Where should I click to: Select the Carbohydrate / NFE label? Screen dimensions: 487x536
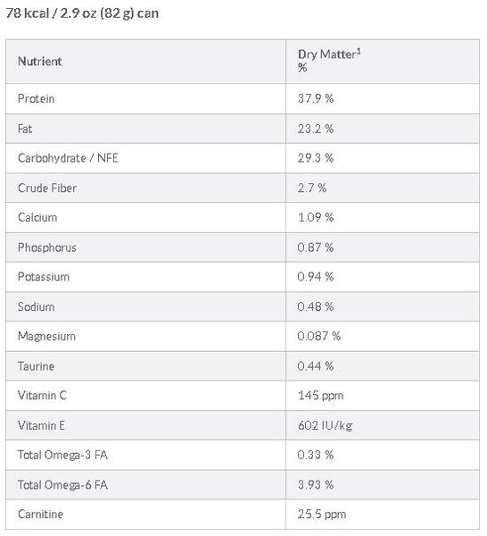[x=68, y=158]
